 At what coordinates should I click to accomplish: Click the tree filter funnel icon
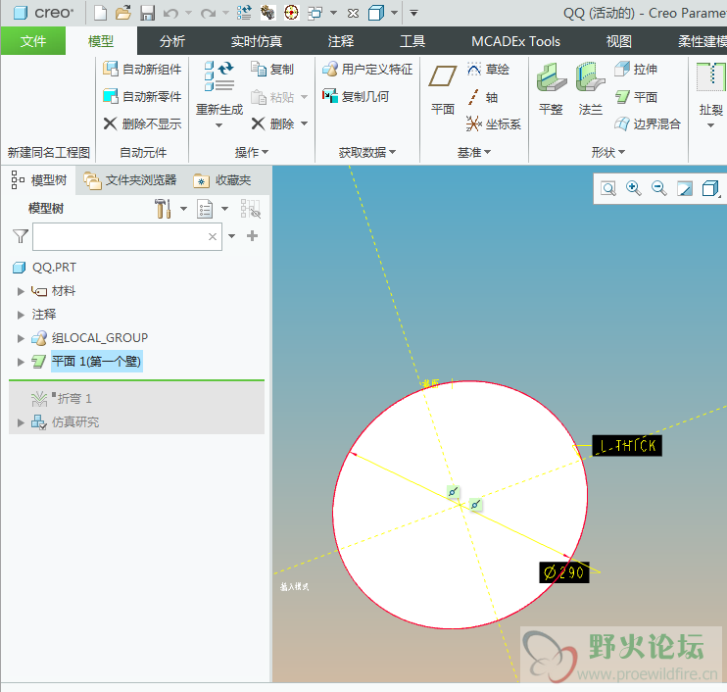click(21, 236)
